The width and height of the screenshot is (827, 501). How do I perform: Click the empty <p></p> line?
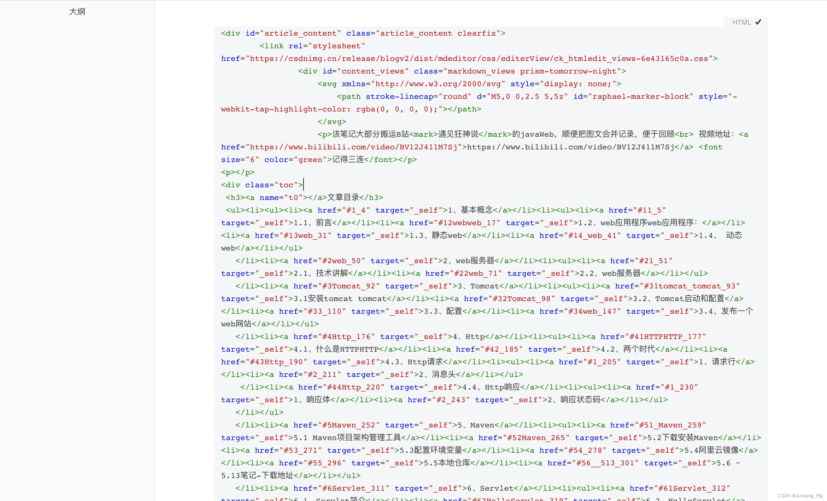pyautogui.click(x=238, y=172)
